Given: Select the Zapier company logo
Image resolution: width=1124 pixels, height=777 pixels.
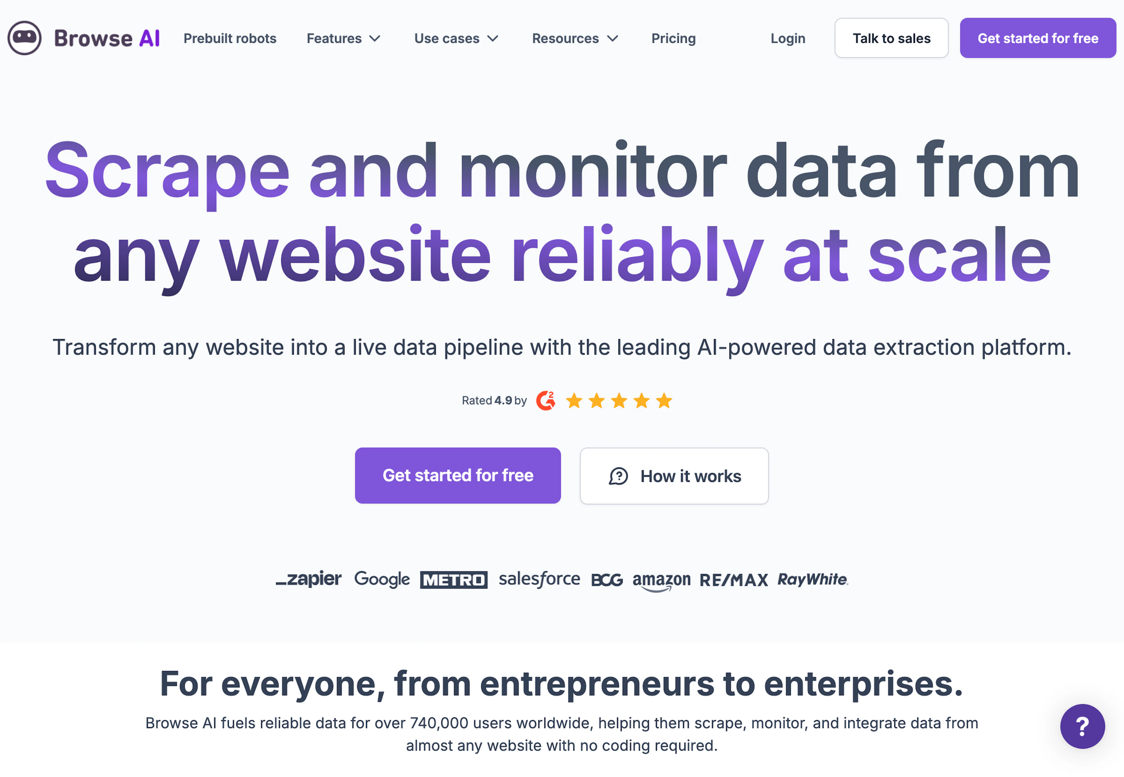Looking at the screenshot, I should 309,579.
